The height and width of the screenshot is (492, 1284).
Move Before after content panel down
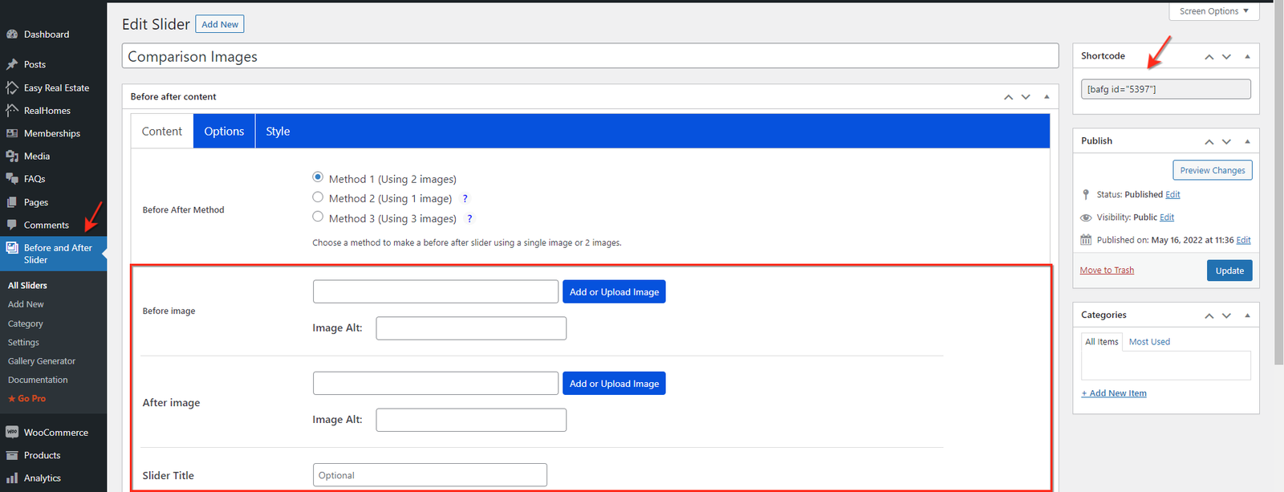[1026, 97]
